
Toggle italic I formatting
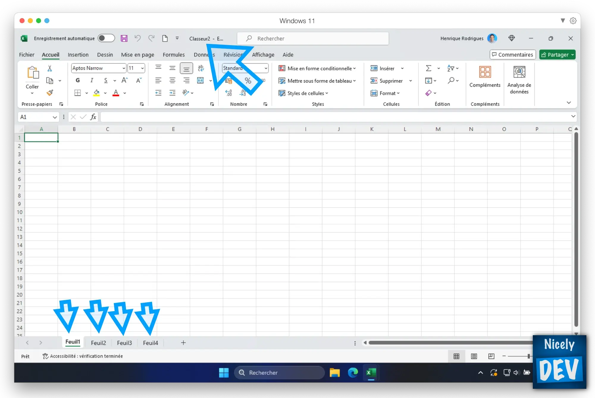pos(92,80)
